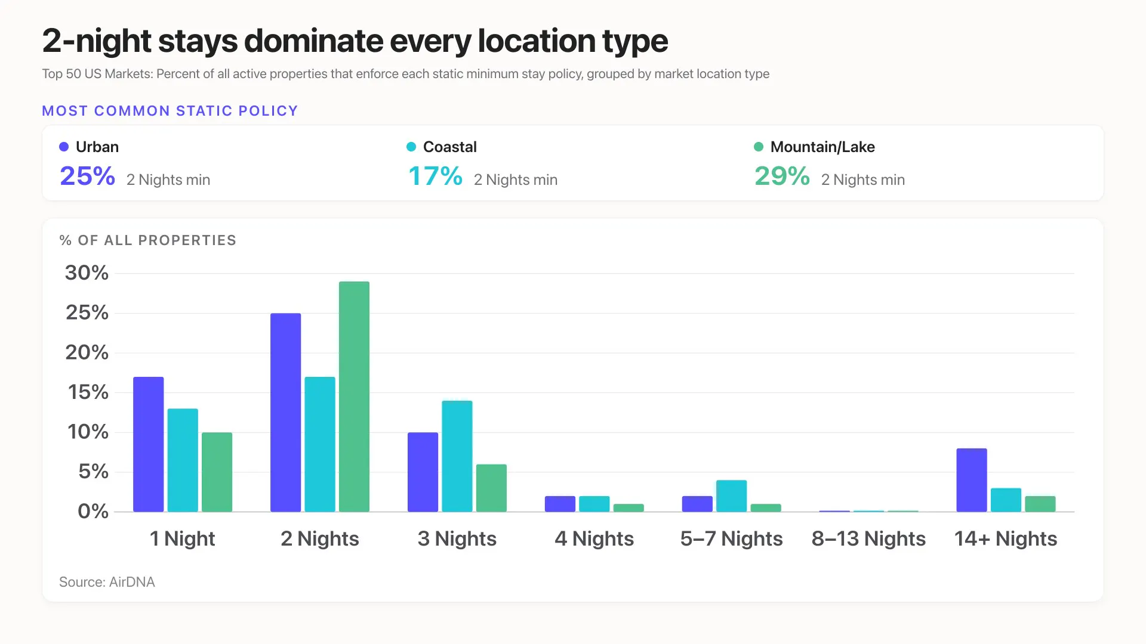Click the 1 Night axis label

click(x=182, y=538)
